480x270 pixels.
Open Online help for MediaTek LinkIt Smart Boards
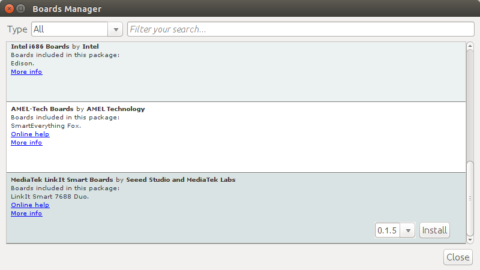[30, 205]
